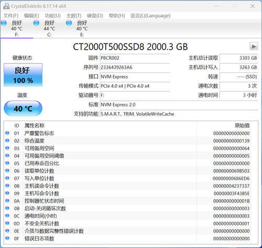Screen dimensions: 262x248
Task: Click the 良好 100 % health status button
Action: [x=23, y=75]
